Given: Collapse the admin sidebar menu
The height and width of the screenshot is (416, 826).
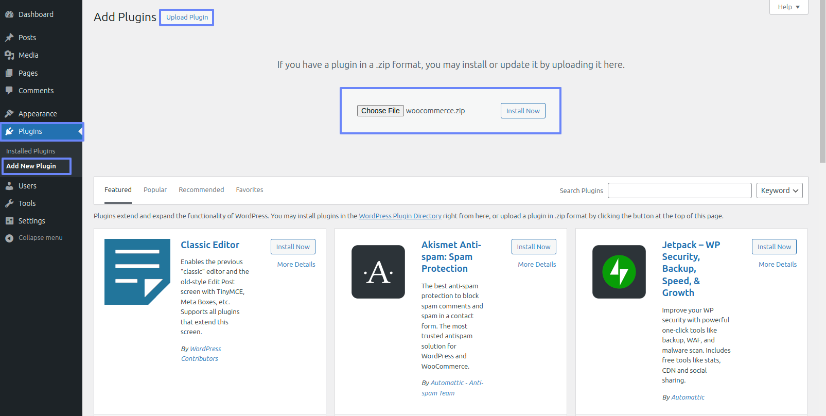Looking at the screenshot, I should pyautogui.click(x=34, y=238).
